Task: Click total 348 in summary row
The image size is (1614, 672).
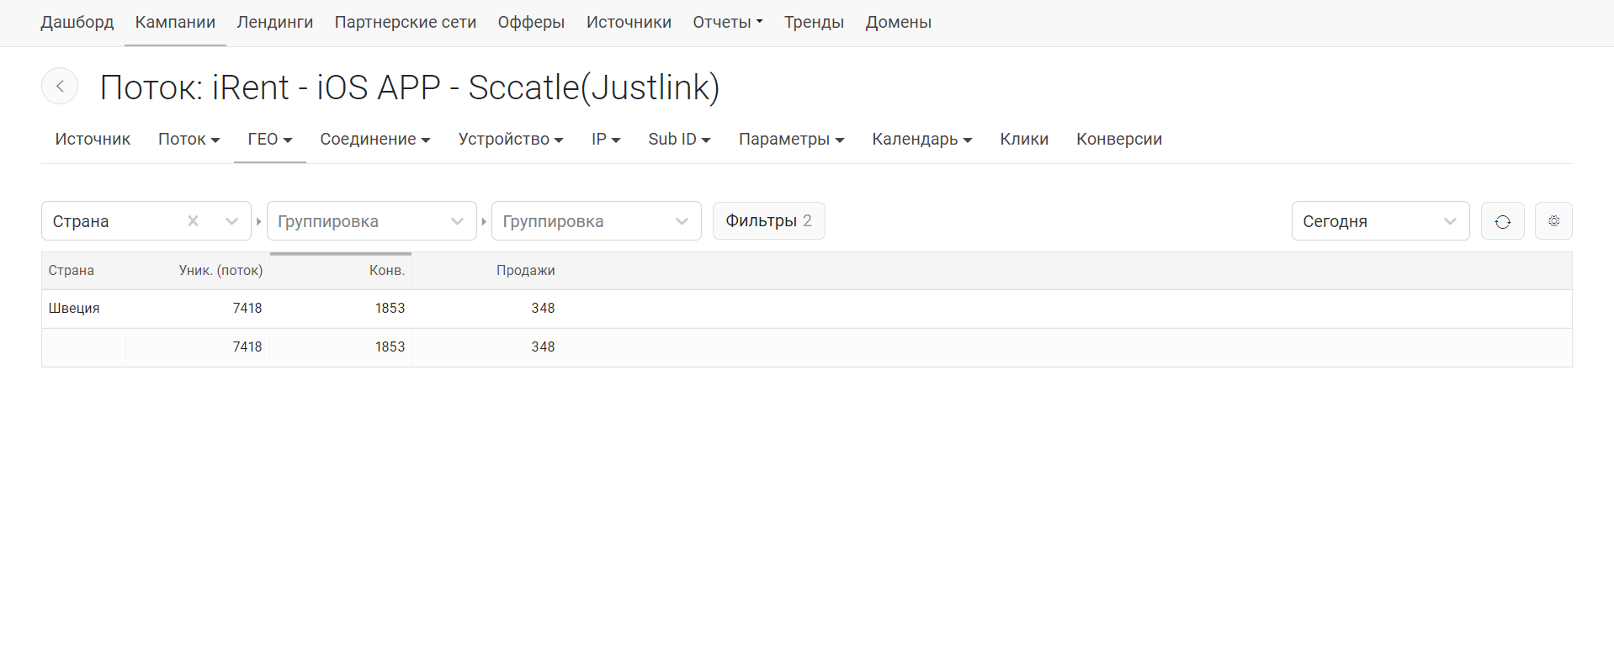Action: coord(543,347)
